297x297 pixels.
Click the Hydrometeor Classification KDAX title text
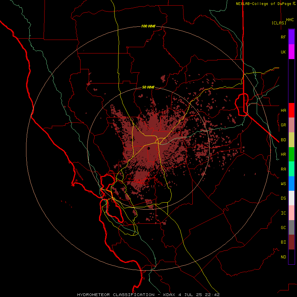click(x=148, y=295)
